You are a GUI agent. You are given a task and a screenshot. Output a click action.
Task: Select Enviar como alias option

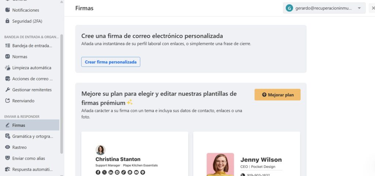(29, 158)
